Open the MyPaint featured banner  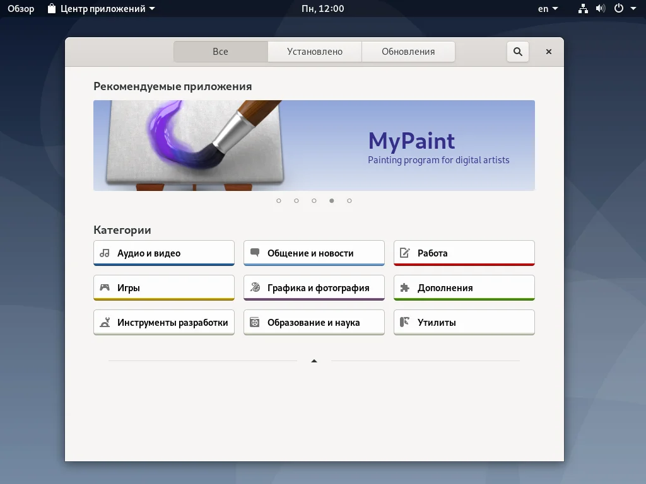(314, 146)
